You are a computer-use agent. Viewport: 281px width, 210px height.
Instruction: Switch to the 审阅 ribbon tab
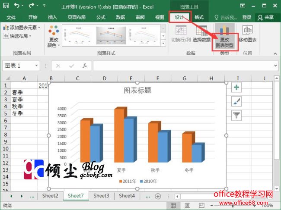pos(140,17)
